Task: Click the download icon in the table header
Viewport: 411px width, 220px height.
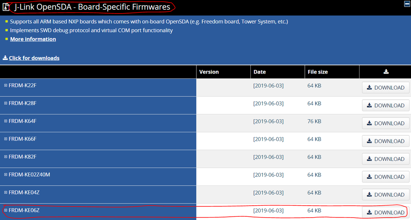Action: tap(386, 72)
